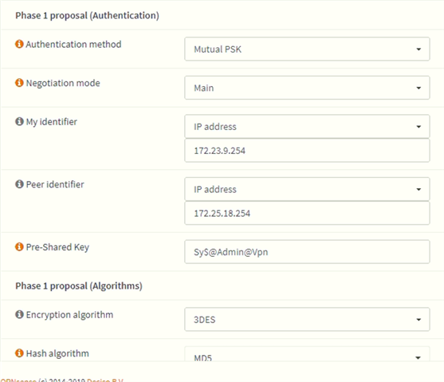Show help for Encryption algorithm

point(19,314)
